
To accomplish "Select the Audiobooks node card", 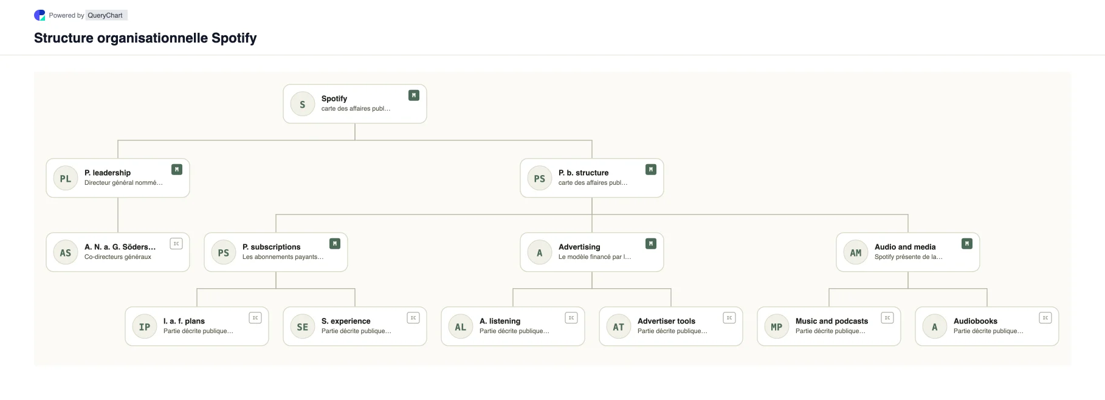I will (x=987, y=326).
